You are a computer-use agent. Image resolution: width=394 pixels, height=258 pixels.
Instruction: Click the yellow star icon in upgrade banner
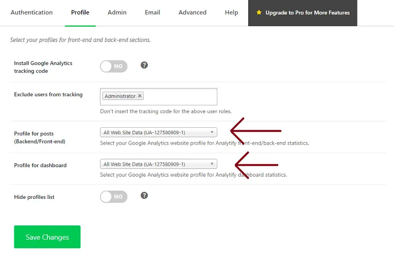(x=259, y=12)
